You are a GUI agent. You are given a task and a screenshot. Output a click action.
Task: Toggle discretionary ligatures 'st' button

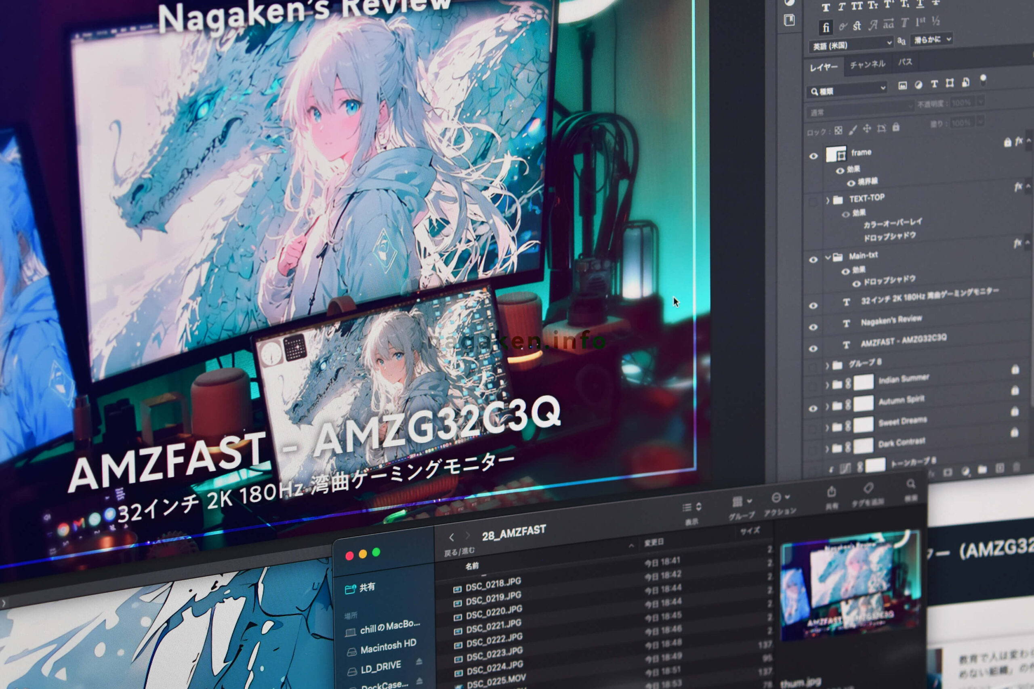857,26
